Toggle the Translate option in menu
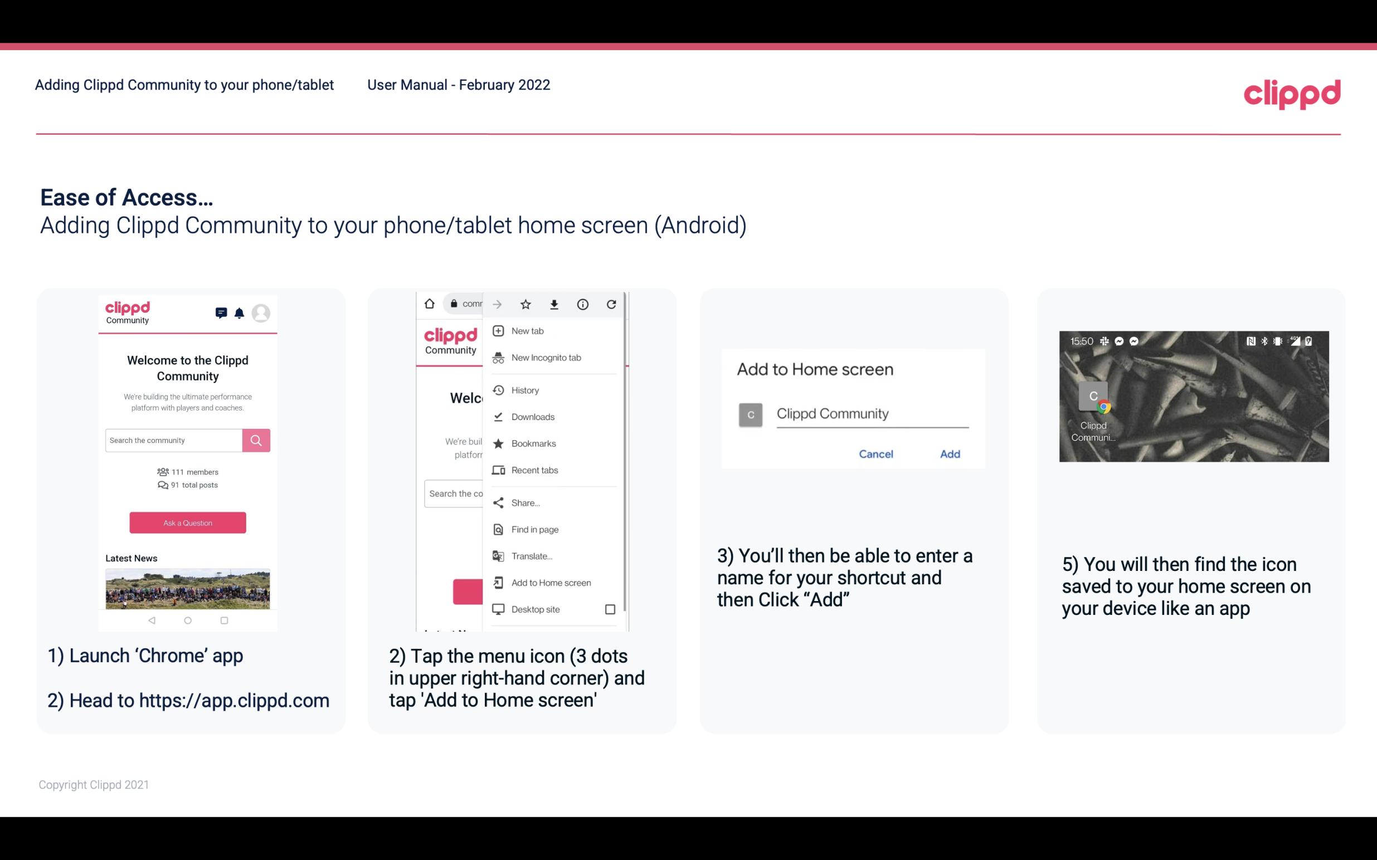Viewport: 1377px width, 860px height. [x=533, y=555]
